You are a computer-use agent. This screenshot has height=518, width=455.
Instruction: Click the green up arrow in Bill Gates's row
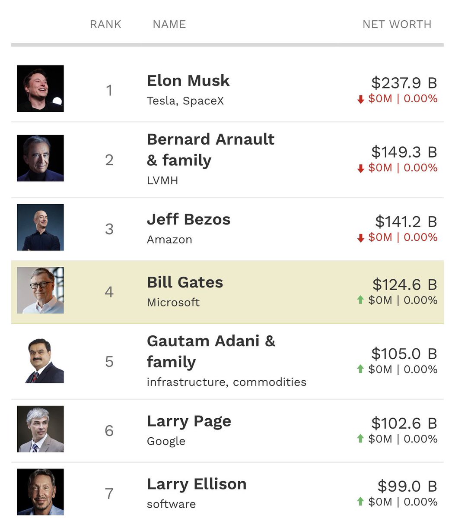pyautogui.click(x=361, y=300)
